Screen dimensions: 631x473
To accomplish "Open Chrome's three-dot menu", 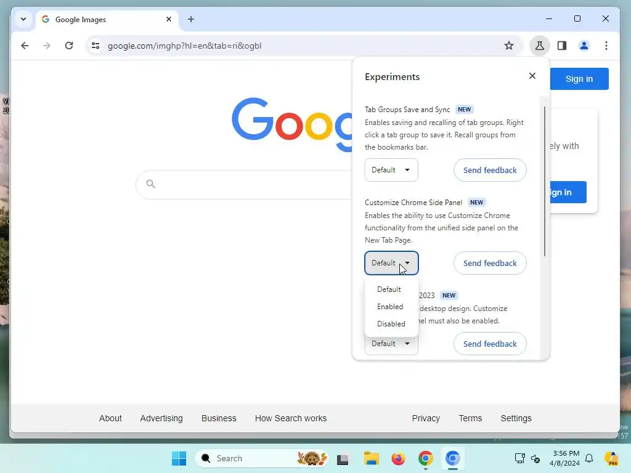I will coord(606,46).
